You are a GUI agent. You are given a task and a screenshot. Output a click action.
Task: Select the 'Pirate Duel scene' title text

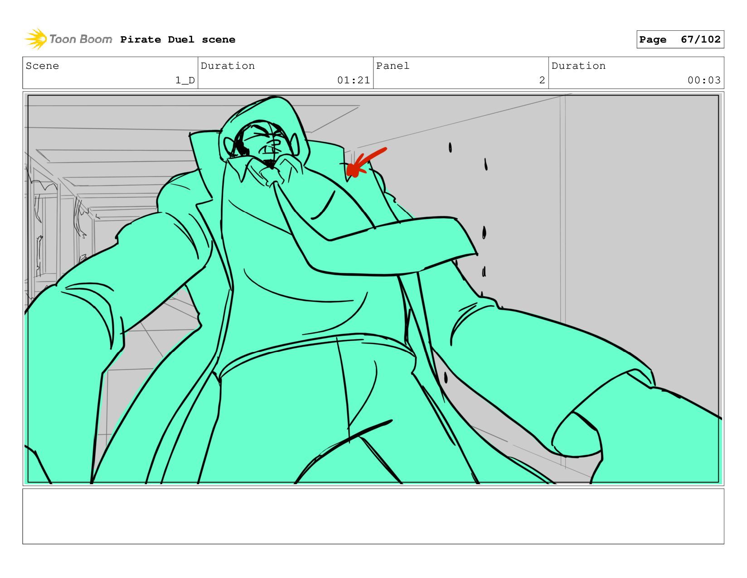click(x=178, y=39)
